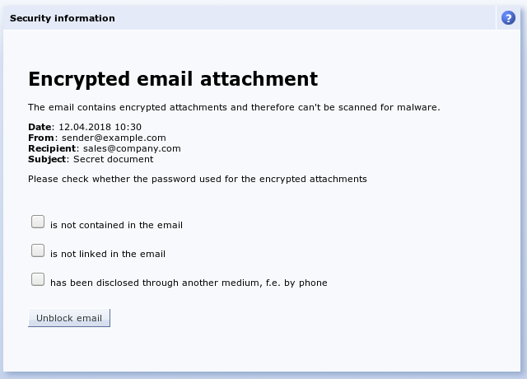Click the "is not contained in the email" label text

(116, 225)
